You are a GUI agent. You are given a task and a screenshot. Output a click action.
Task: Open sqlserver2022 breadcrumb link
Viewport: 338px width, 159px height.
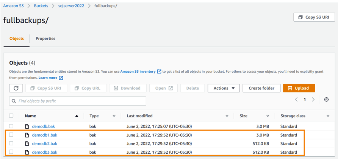tap(71, 6)
